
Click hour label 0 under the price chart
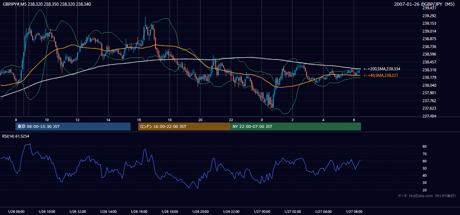tap(262, 120)
